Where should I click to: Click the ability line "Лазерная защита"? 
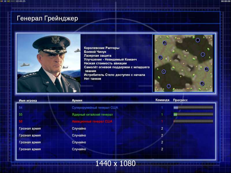pos(98,56)
